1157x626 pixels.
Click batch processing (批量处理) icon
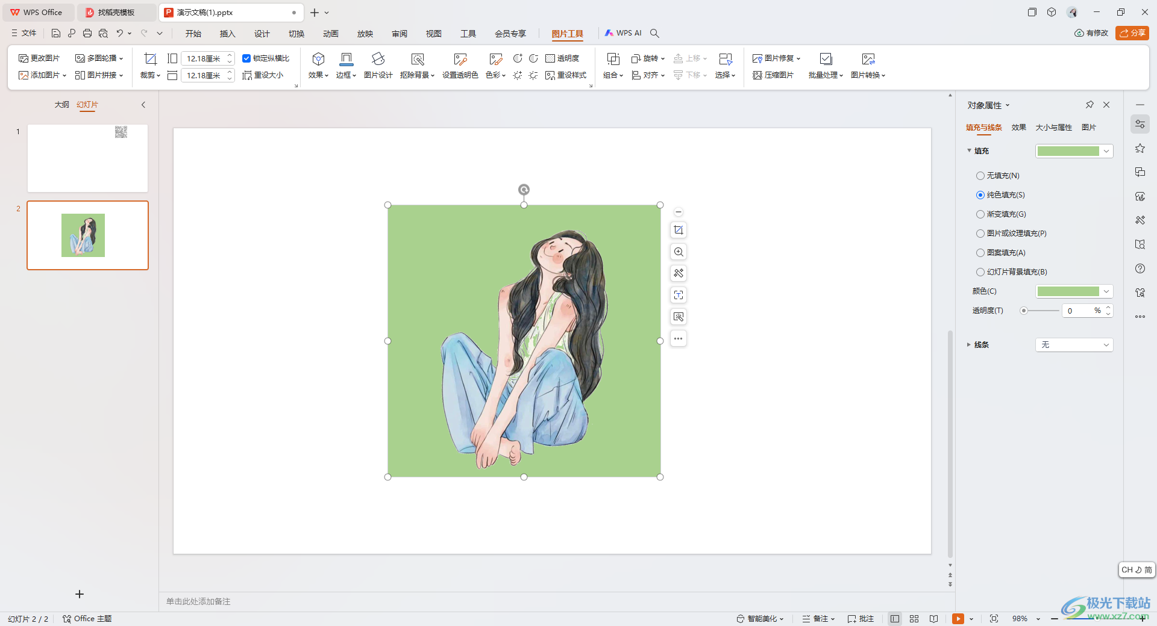click(x=826, y=59)
